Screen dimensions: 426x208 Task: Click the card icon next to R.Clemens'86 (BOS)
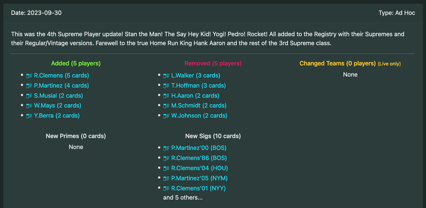tap(166, 158)
